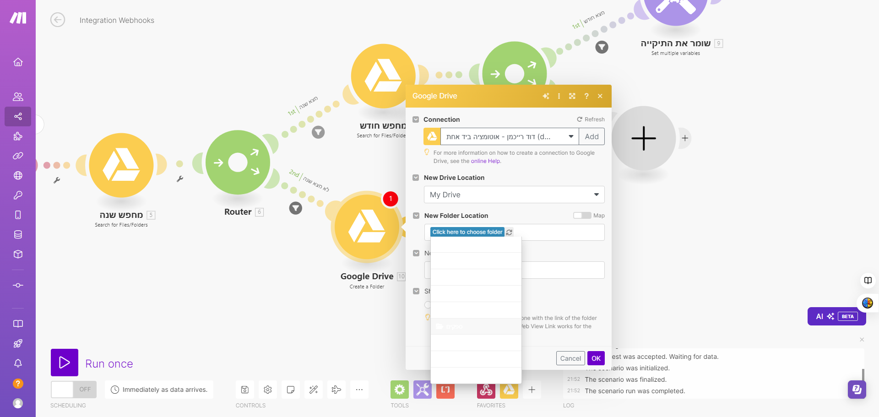Screen dimensions: 879x417
Task: Confirm the dialog with OK
Action: [596, 358]
